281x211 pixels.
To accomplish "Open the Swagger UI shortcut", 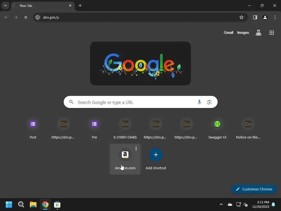I will [x=217, y=129].
